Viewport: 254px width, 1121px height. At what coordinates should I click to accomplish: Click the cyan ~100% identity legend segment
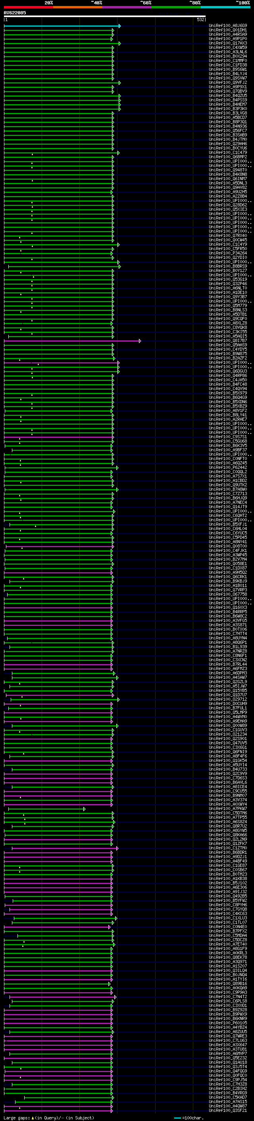(225, 8)
